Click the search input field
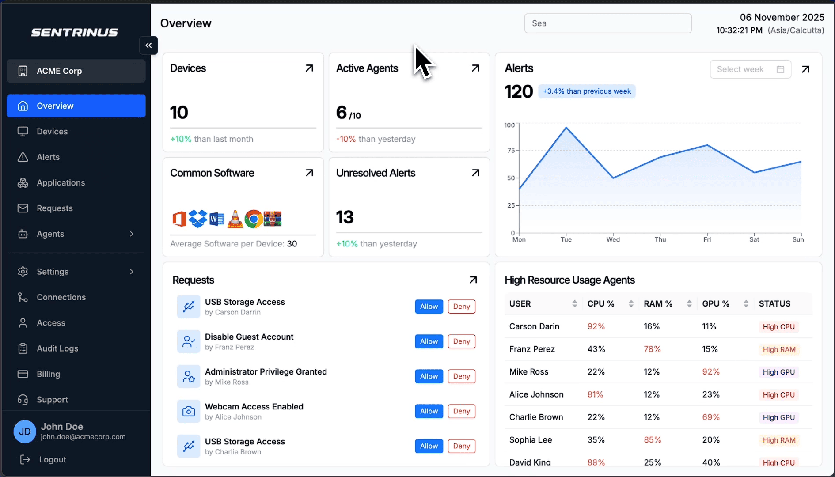This screenshot has height=477, width=835. click(607, 23)
